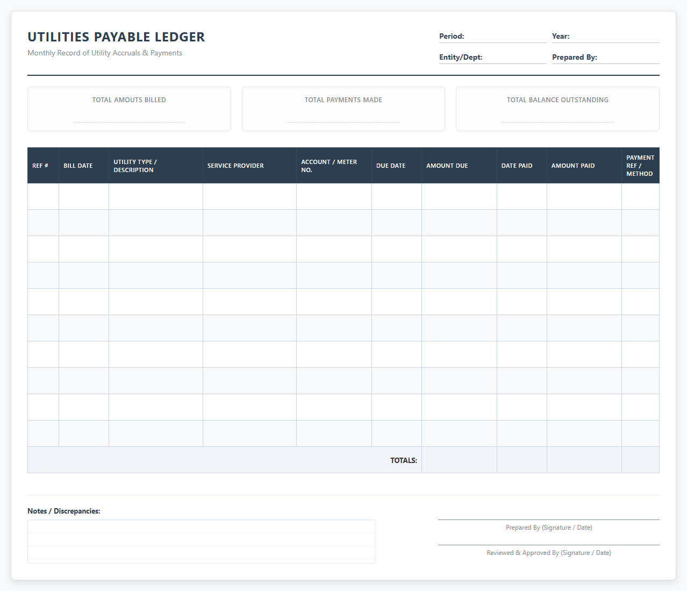Click the Amount Due totals cell

[x=459, y=460]
